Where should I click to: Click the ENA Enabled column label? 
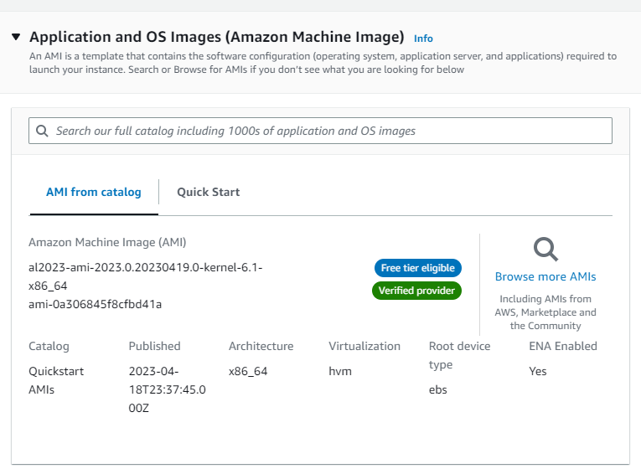click(563, 346)
